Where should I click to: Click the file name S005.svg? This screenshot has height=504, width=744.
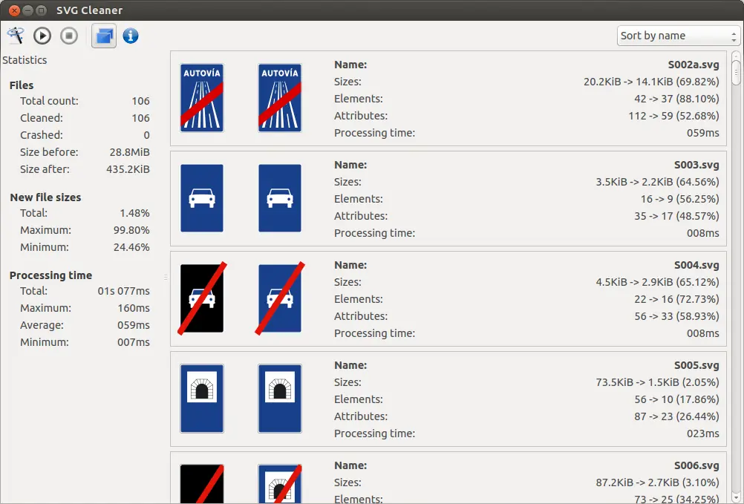click(696, 365)
